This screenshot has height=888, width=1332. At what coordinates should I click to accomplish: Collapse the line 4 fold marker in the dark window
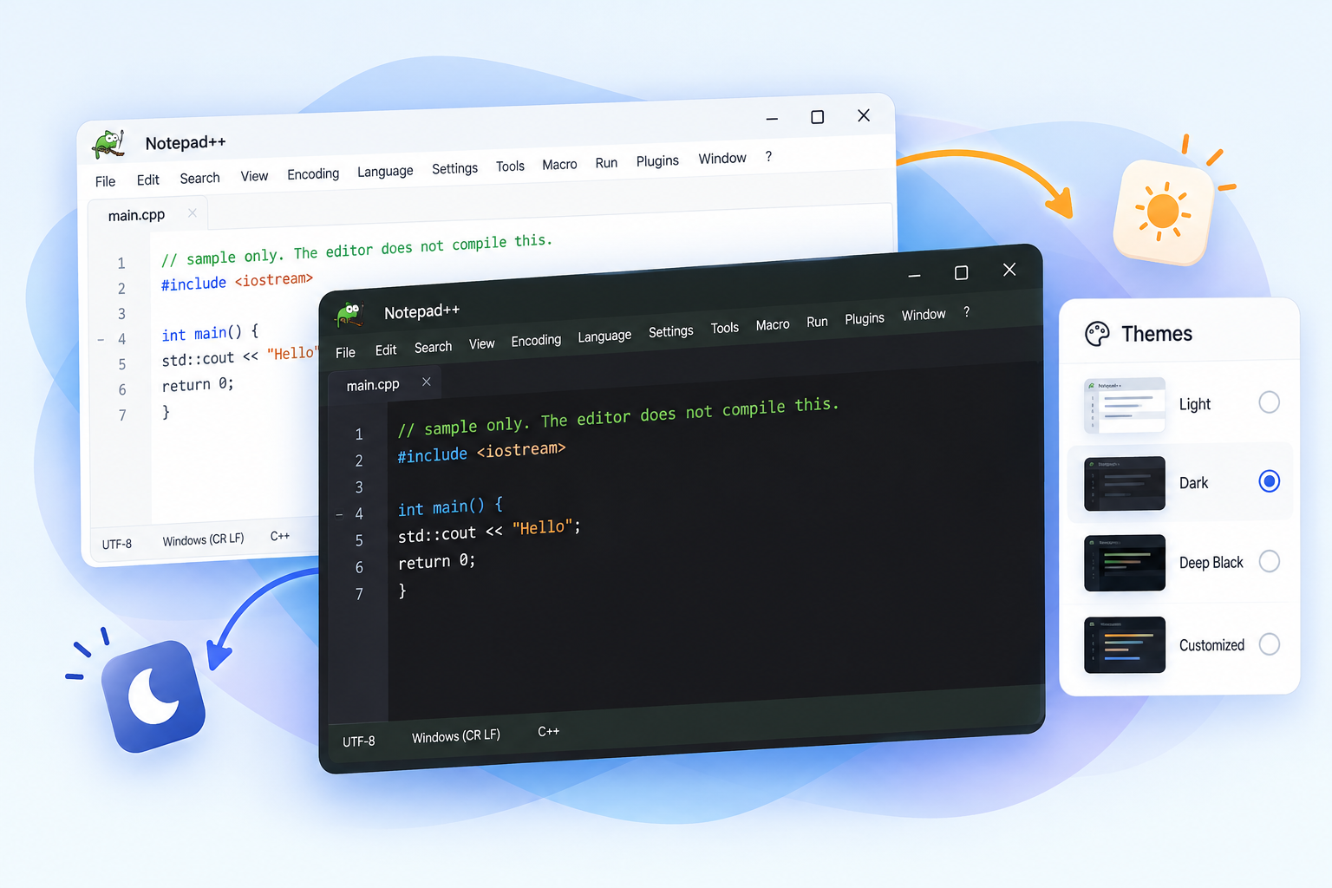click(x=339, y=515)
